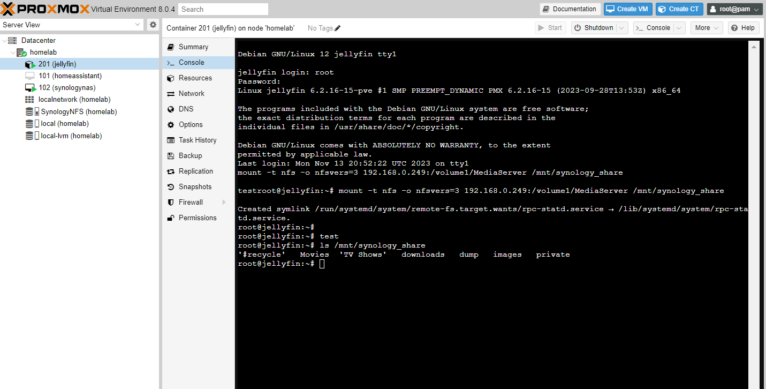
Task: Click the terminal cursor prompt
Action: 322,264
